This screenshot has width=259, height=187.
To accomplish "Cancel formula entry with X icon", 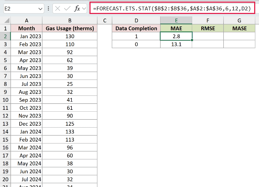I will (57, 8).
